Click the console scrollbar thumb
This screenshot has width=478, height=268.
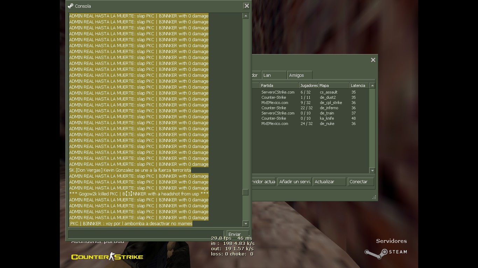pos(245,192)
